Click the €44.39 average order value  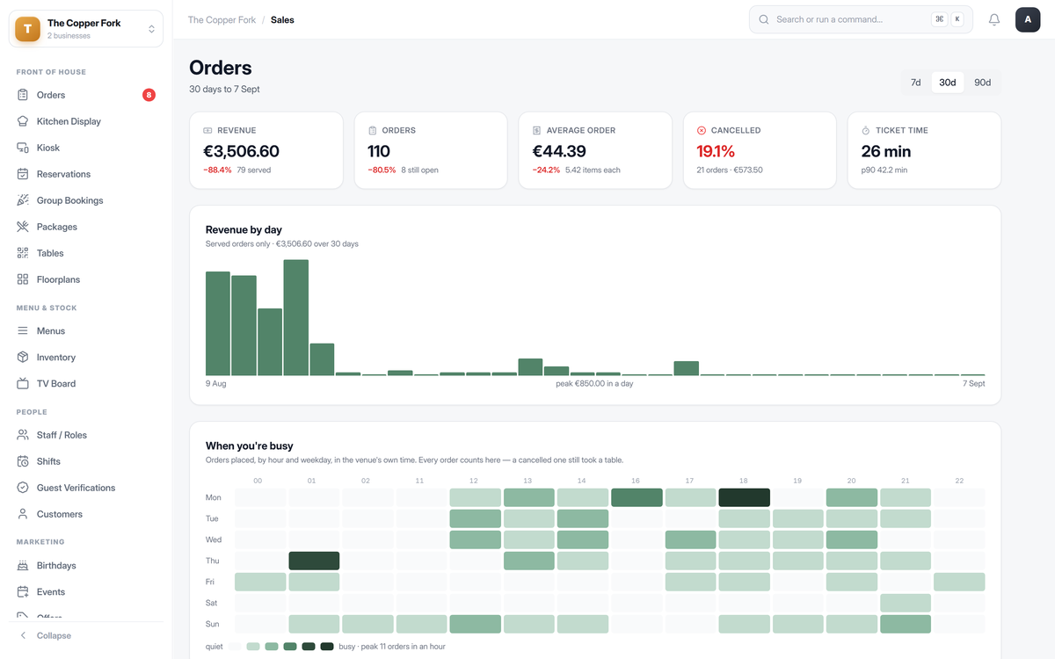click(559, 151)
